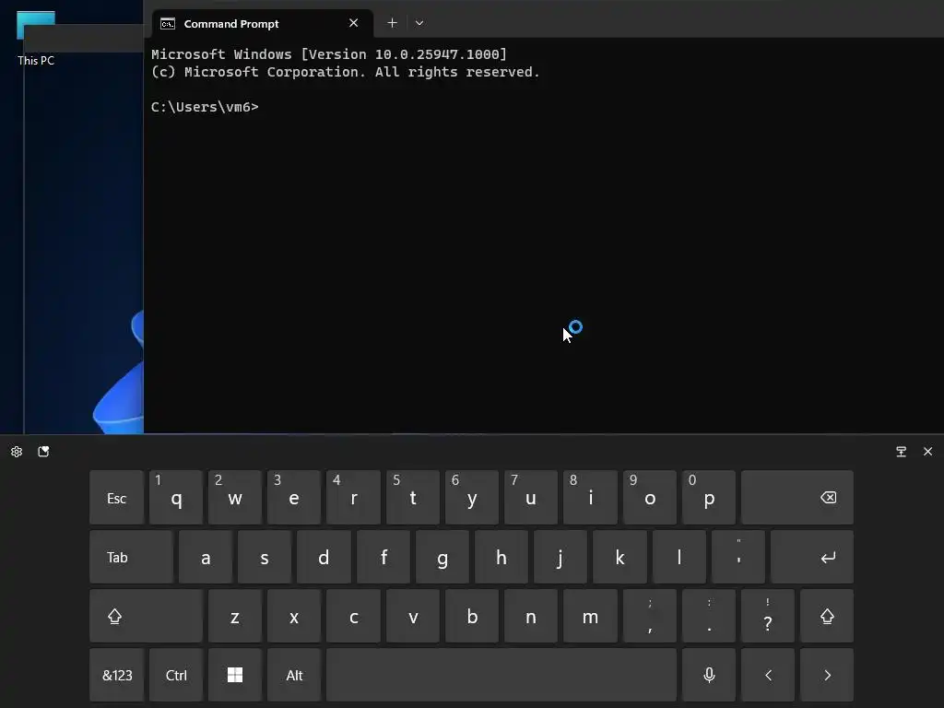944x708 pixels.
Task: Tap the Windows logo key
Action: point(235,675)
